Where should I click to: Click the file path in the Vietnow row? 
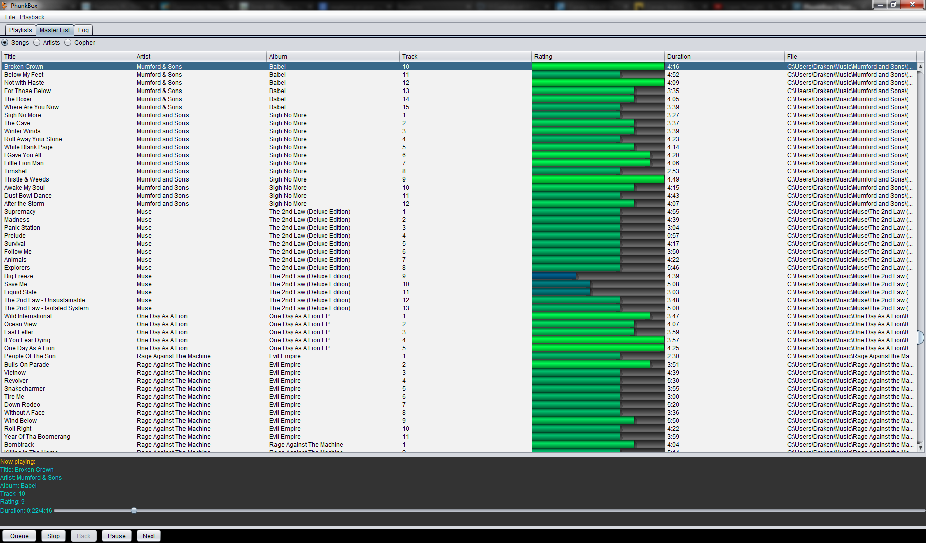click(851, 373)
